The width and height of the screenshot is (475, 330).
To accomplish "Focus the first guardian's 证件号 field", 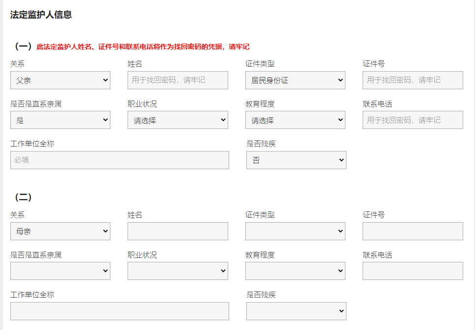I will 413,80.
